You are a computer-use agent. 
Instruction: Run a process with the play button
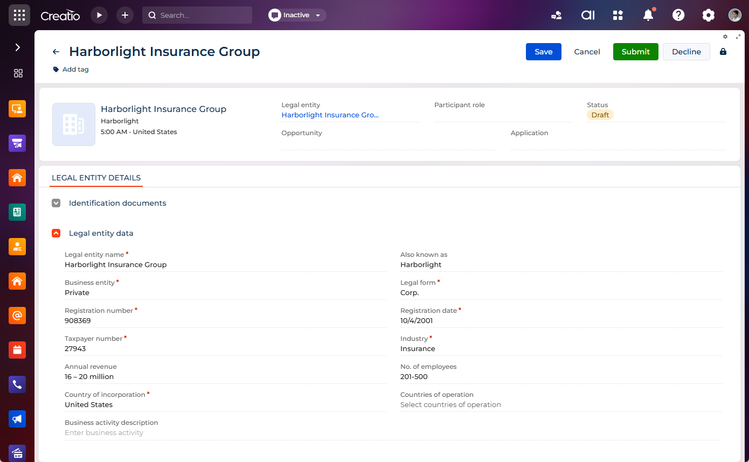pos(99,15)
